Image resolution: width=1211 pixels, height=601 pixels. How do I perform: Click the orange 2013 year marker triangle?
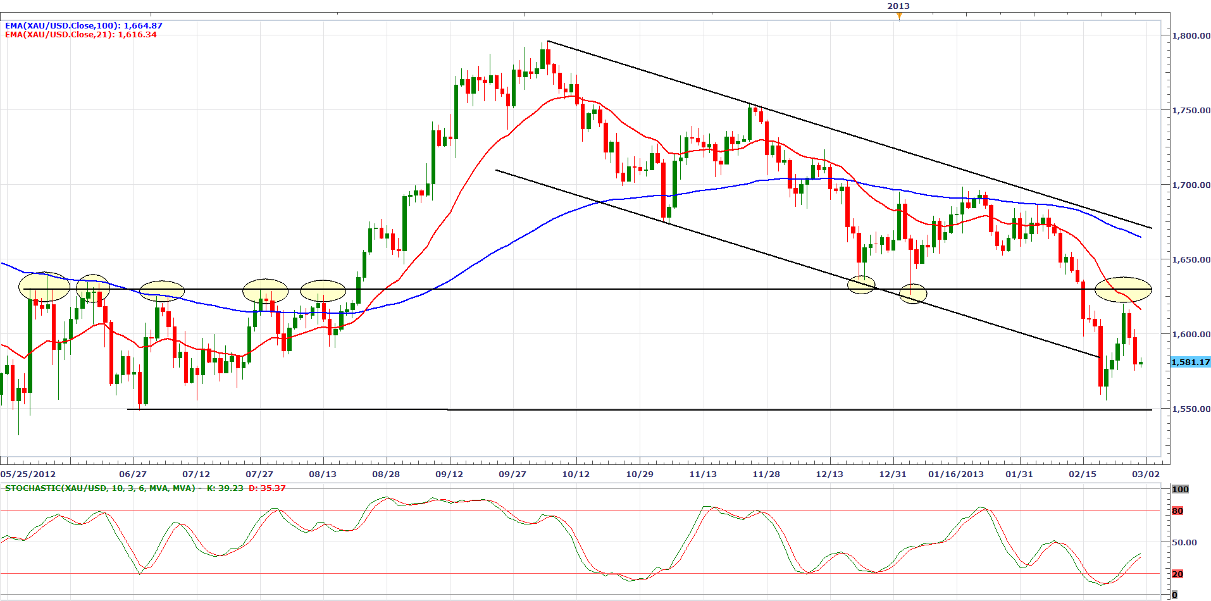[x=899, y=16]
